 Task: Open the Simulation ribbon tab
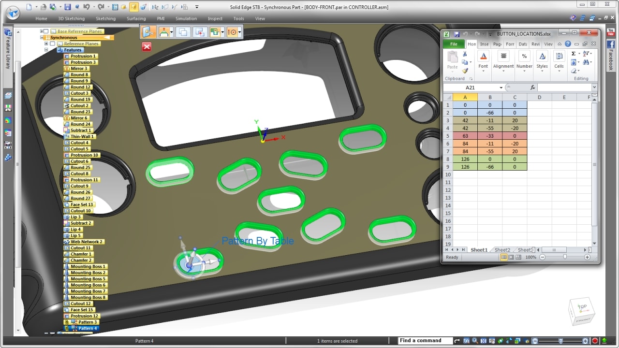[x=186, y=18]
